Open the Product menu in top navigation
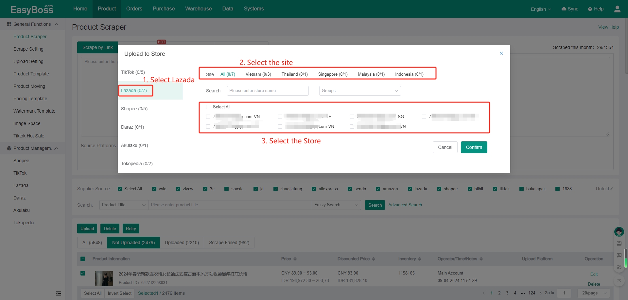628x300 pixels. coord(107,9)
